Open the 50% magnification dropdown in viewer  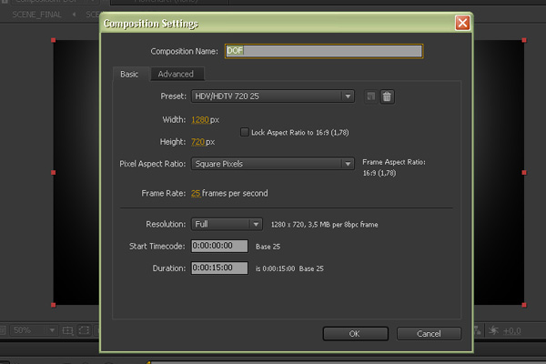pos(34,329)
